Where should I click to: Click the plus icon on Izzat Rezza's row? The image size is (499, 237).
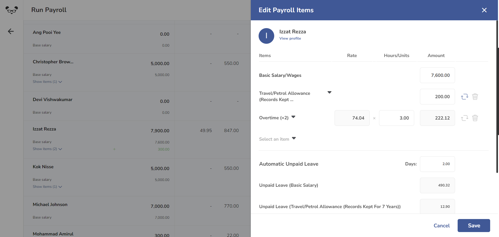coord(114,149)
